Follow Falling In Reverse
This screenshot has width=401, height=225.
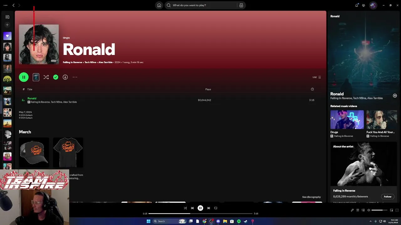tap(388, 197)
